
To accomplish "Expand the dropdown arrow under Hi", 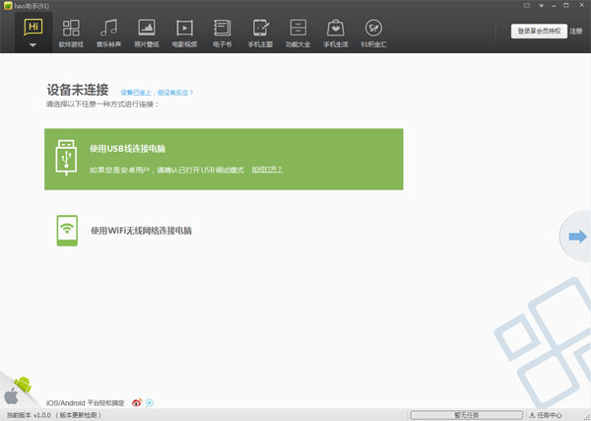I will (x=33, y=45).
